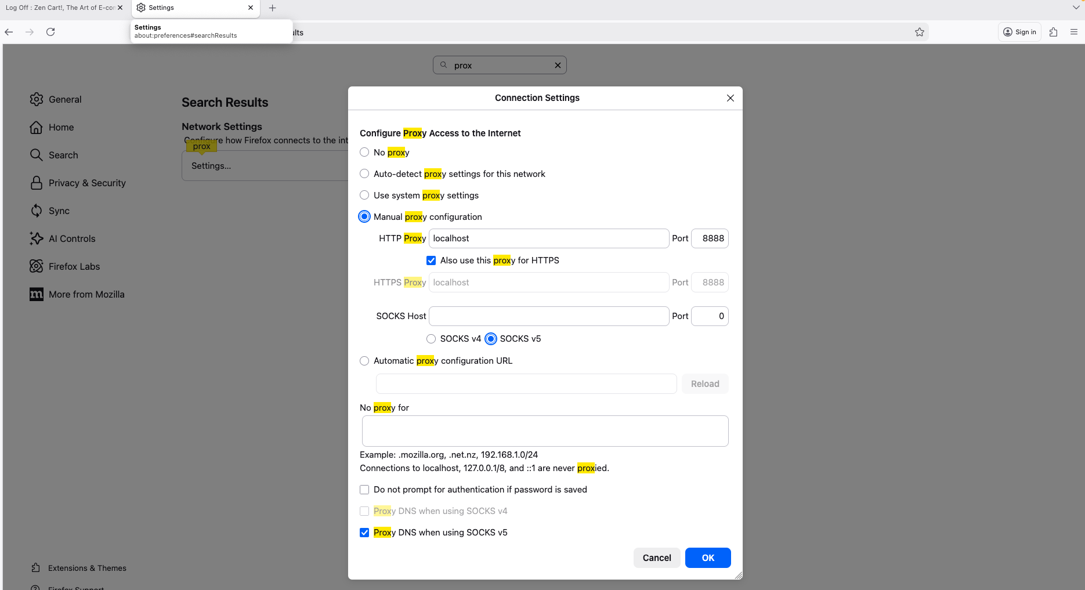Image resolution: width=1085 pixels, height=590 pixels.
Task: Open the extensions puzzle icon
Action: coord(1053,32)
